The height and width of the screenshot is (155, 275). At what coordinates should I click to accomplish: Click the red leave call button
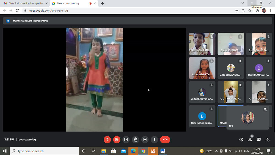point(165,140)
